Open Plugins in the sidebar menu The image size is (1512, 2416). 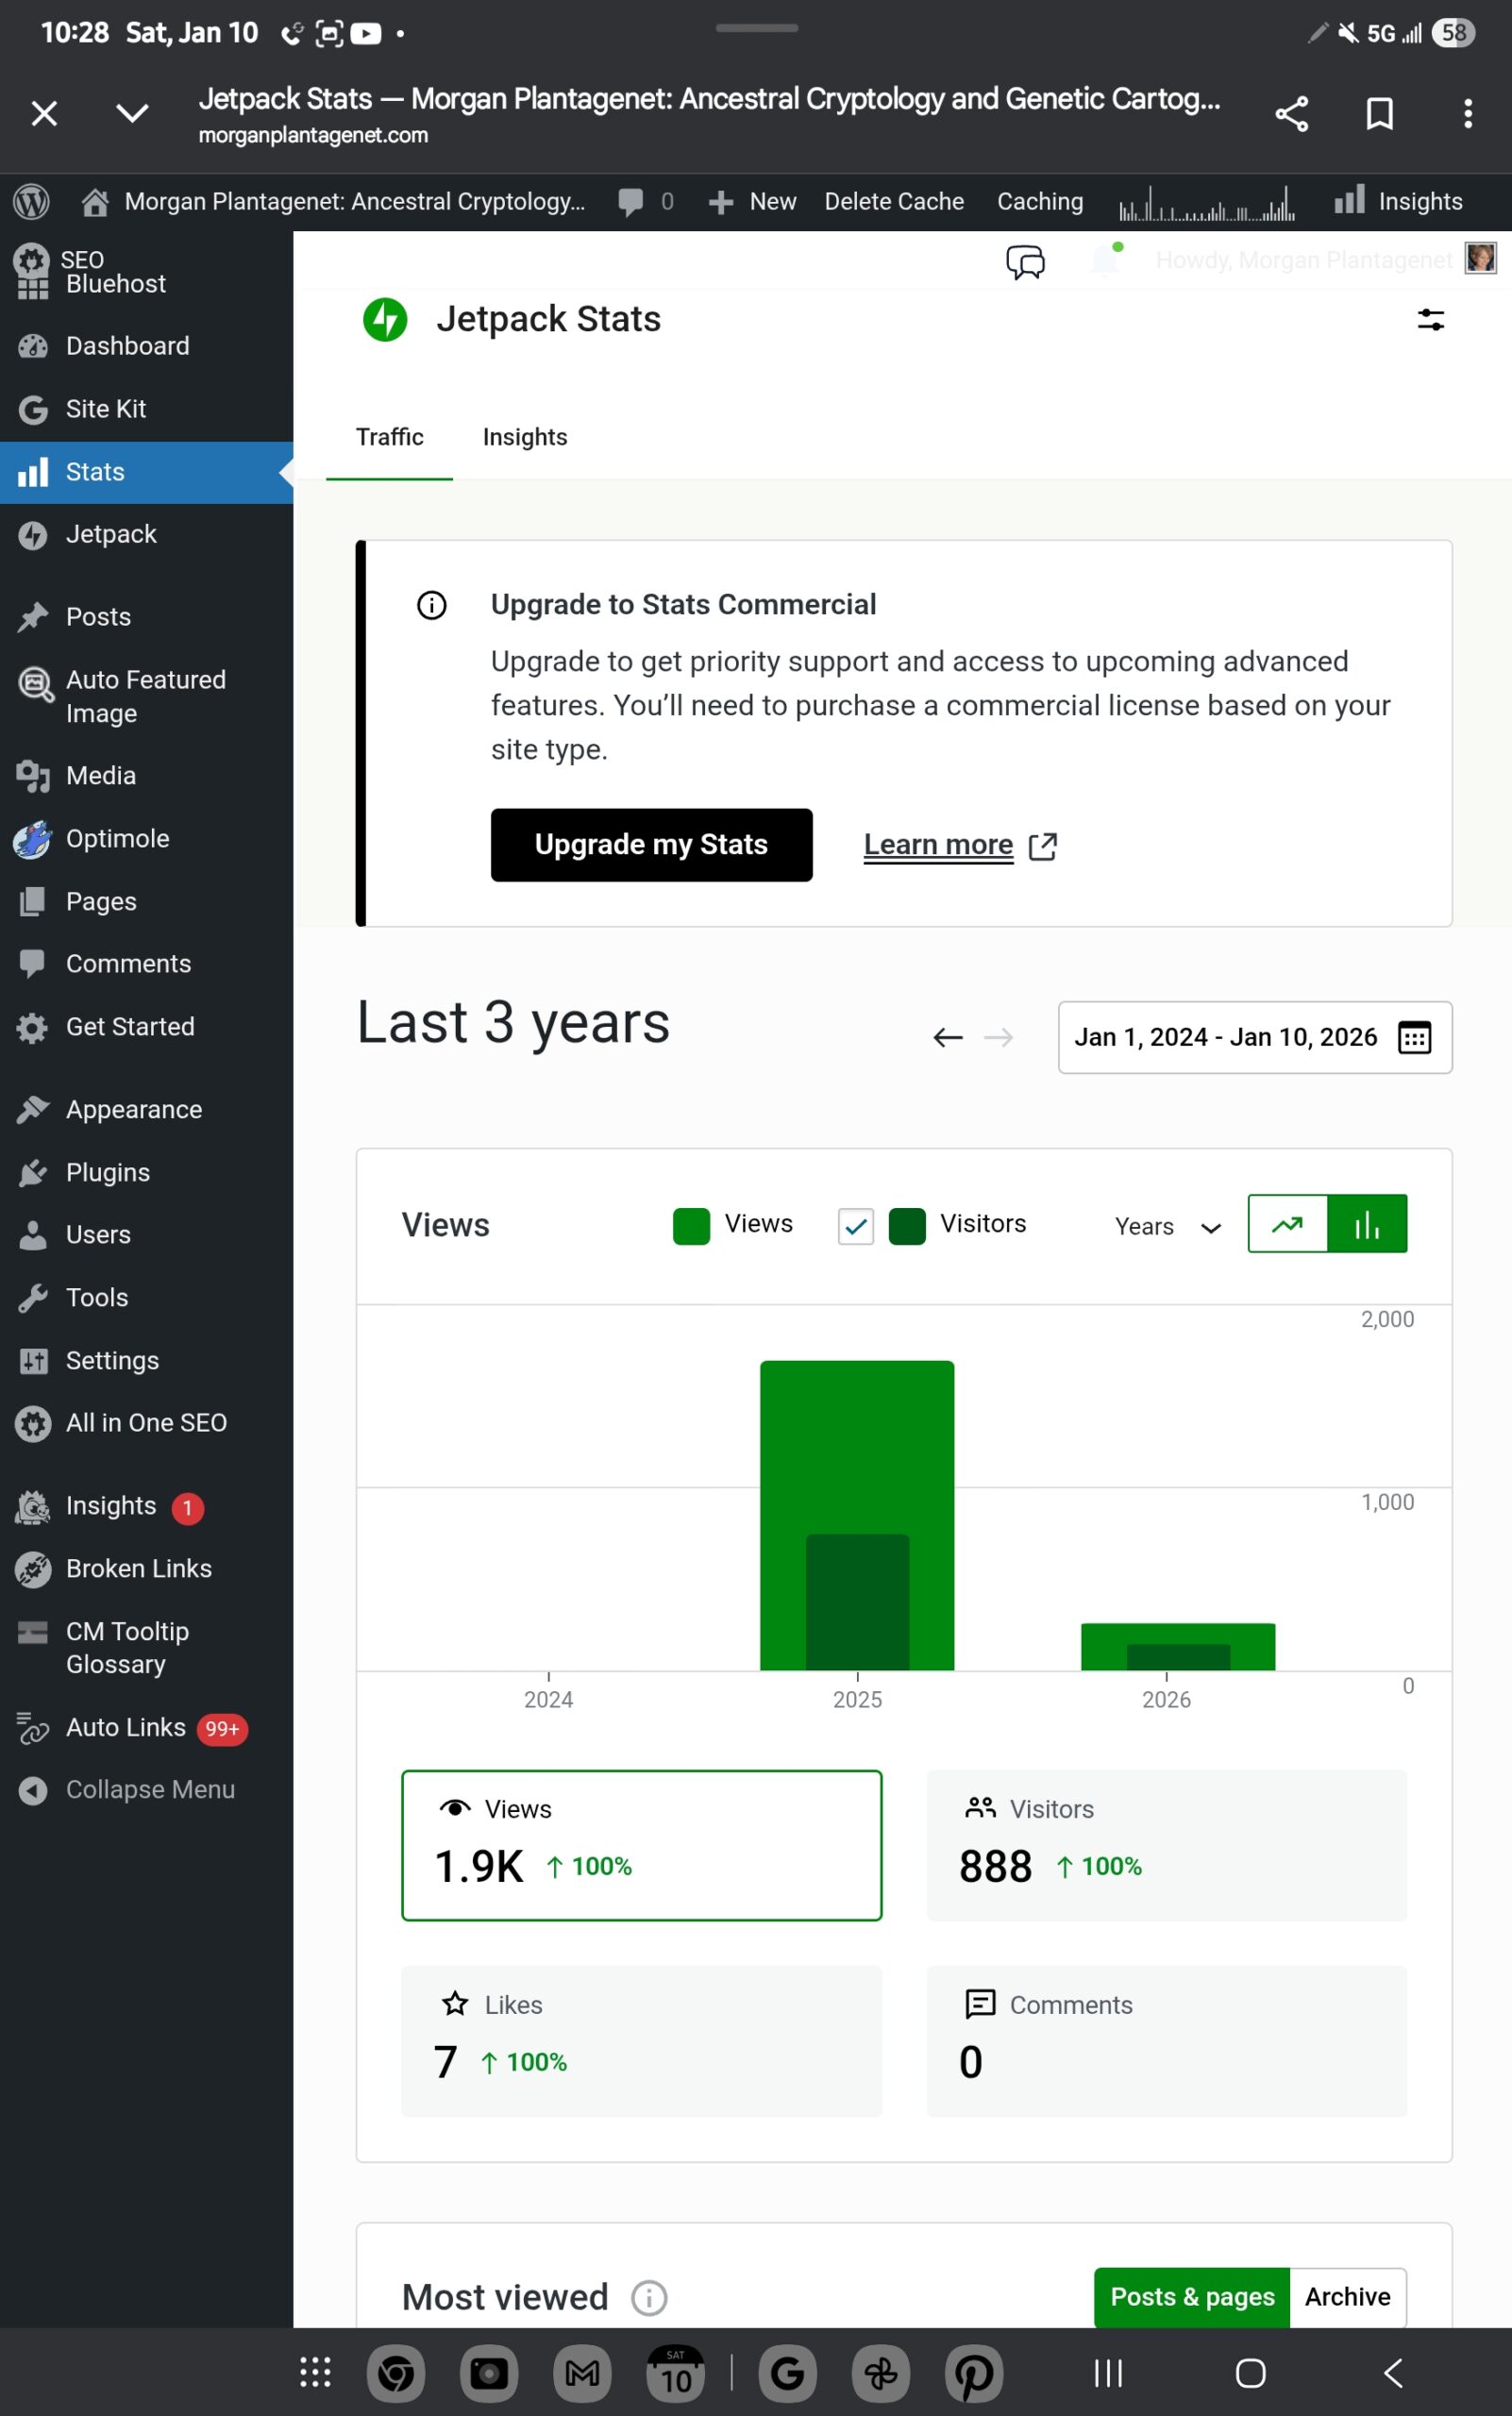pos(107,1172)
